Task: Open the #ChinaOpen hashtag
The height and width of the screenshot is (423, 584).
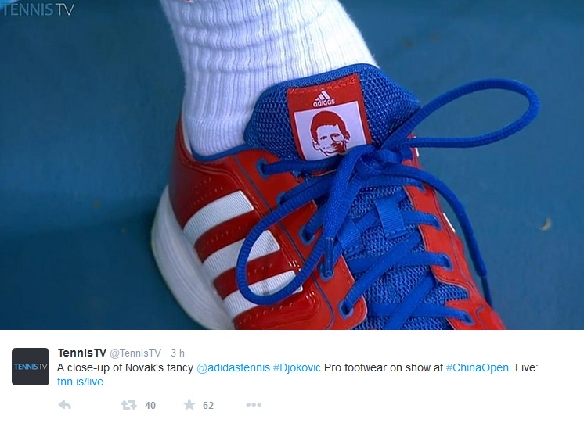Action: pyautogui.click(x=478, y=367)
